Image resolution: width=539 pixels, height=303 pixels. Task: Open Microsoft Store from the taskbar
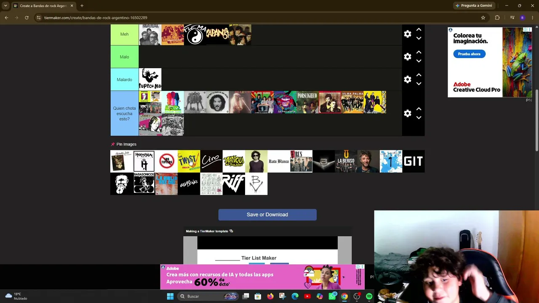258,296
